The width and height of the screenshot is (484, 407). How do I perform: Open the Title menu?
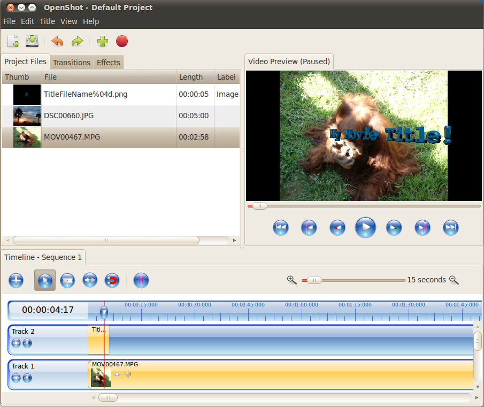[x=47, y=21]
